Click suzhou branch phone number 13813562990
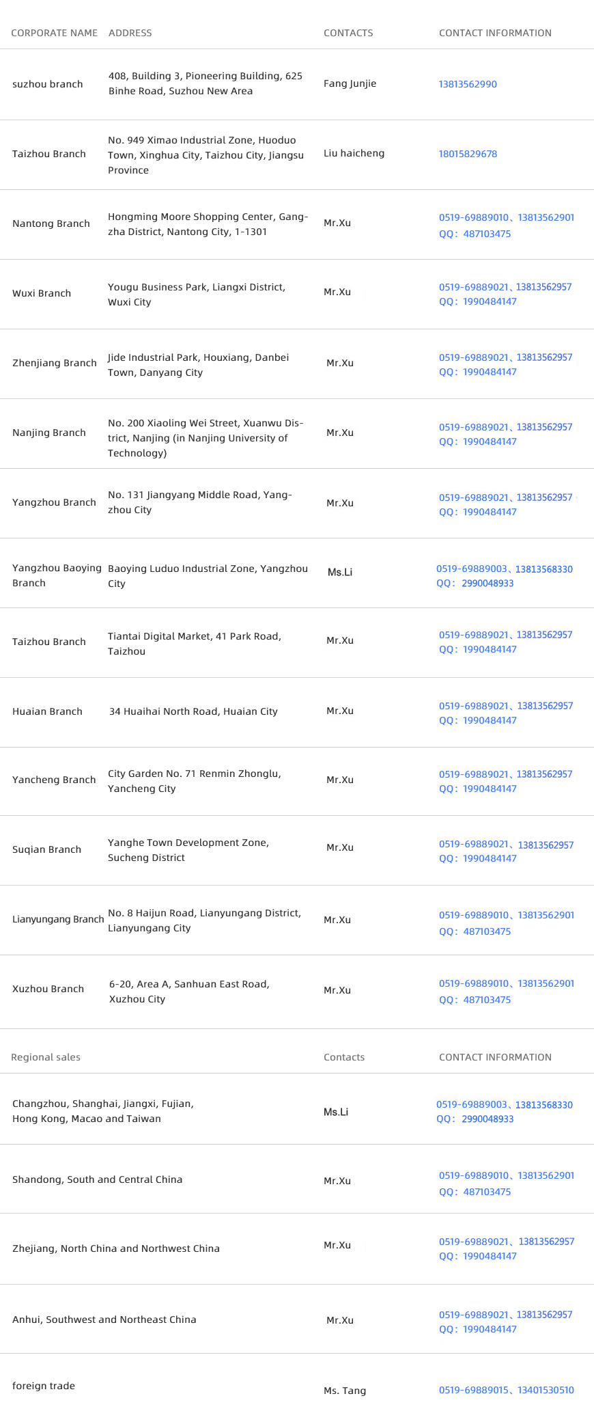The image size is (594, 1422). [x=468, y=84]
